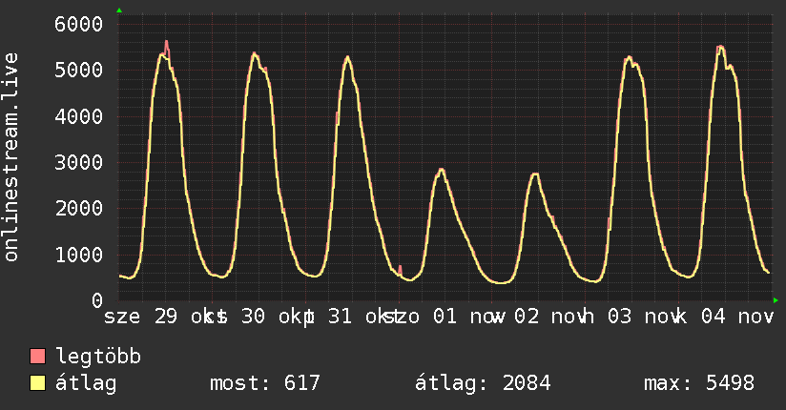Click the y-axis label 1000
This screenshot has height=410, width=786.
tap(79, 255)
